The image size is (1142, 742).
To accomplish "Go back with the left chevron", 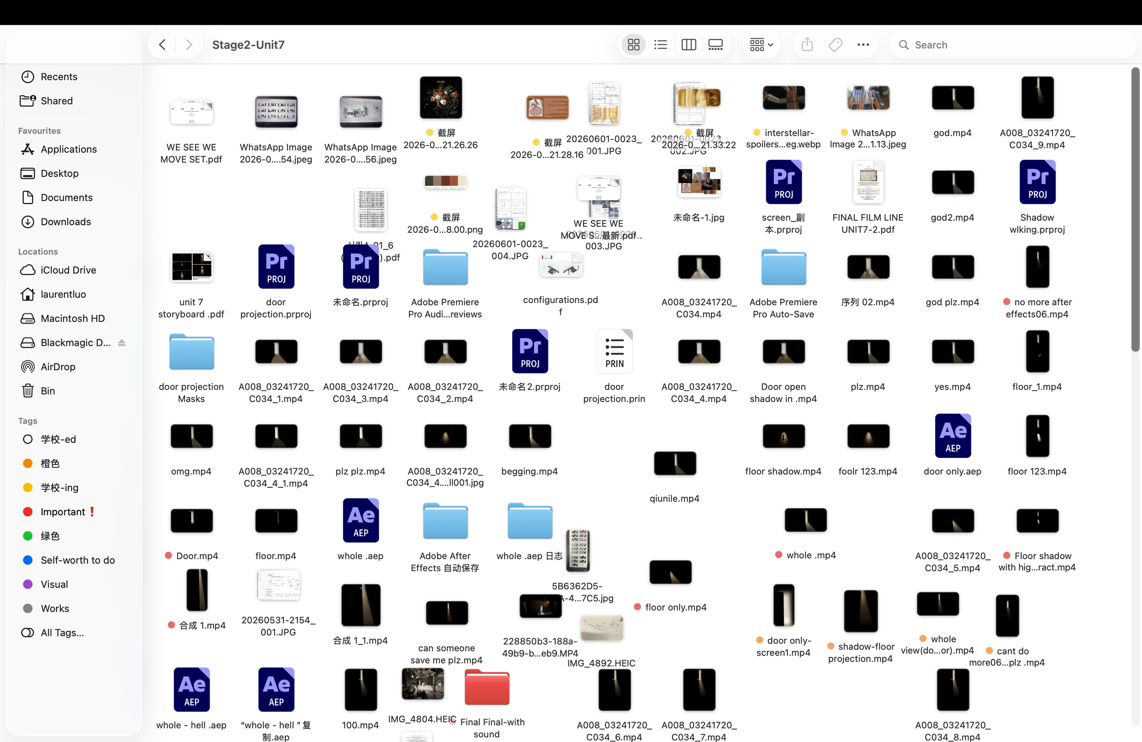I will coord(162,45).
